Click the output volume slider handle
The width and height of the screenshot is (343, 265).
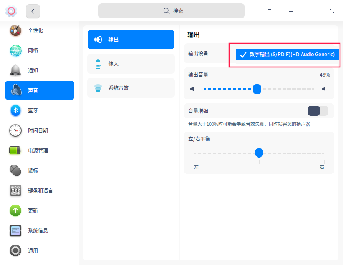coord(257,89)
